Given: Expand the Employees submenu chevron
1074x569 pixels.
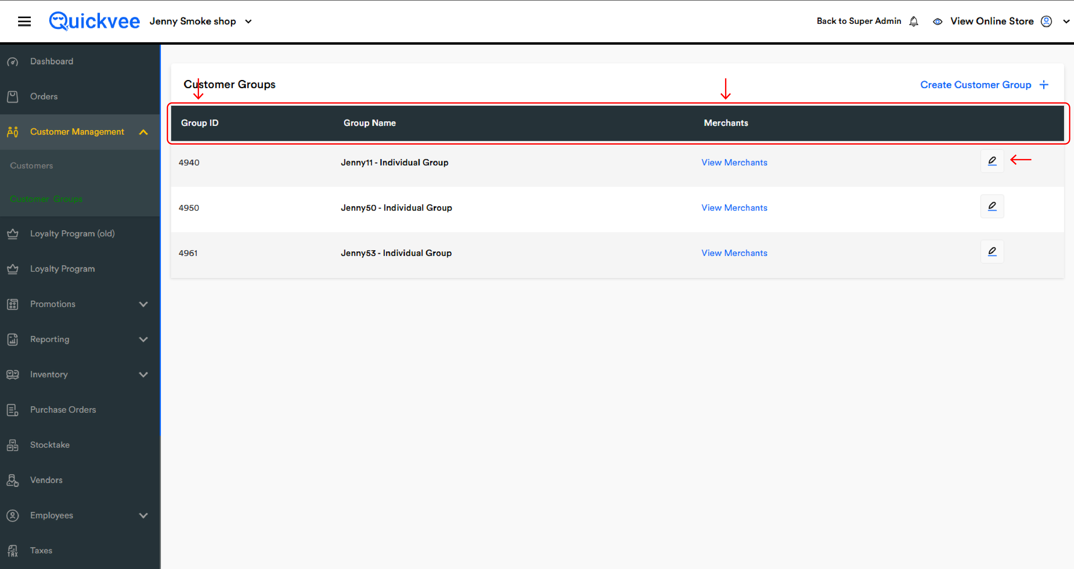Looking at the screenshot, I should [143, 516].
